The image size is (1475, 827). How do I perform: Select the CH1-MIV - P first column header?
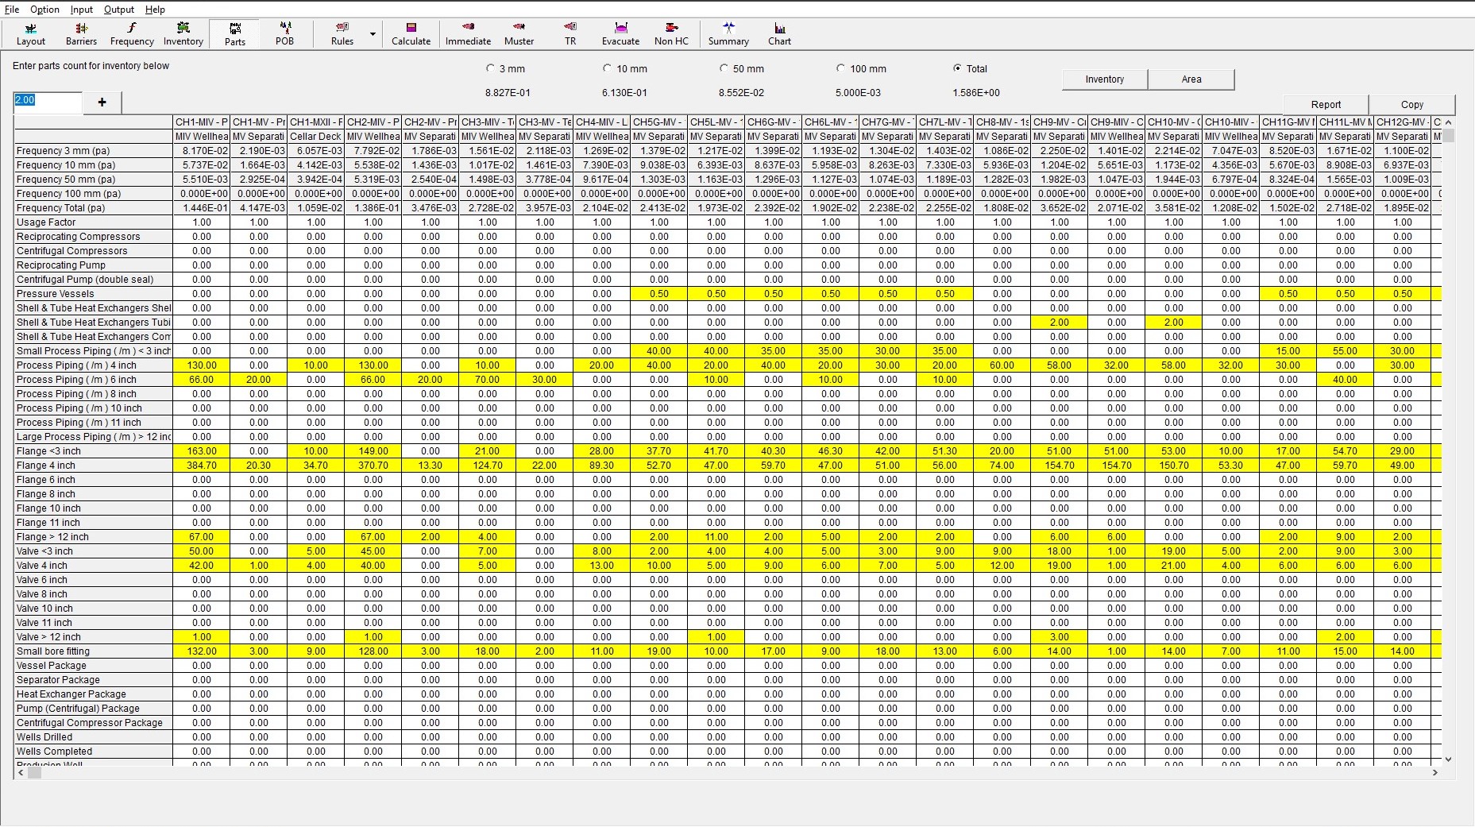pos(202,122)
